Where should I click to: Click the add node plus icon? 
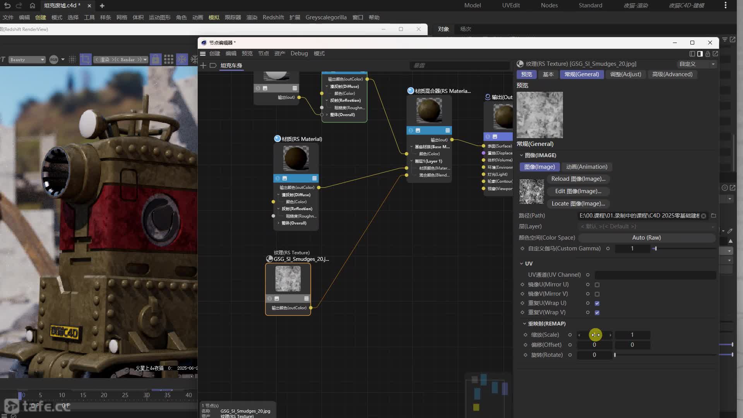tap(203, 65)
